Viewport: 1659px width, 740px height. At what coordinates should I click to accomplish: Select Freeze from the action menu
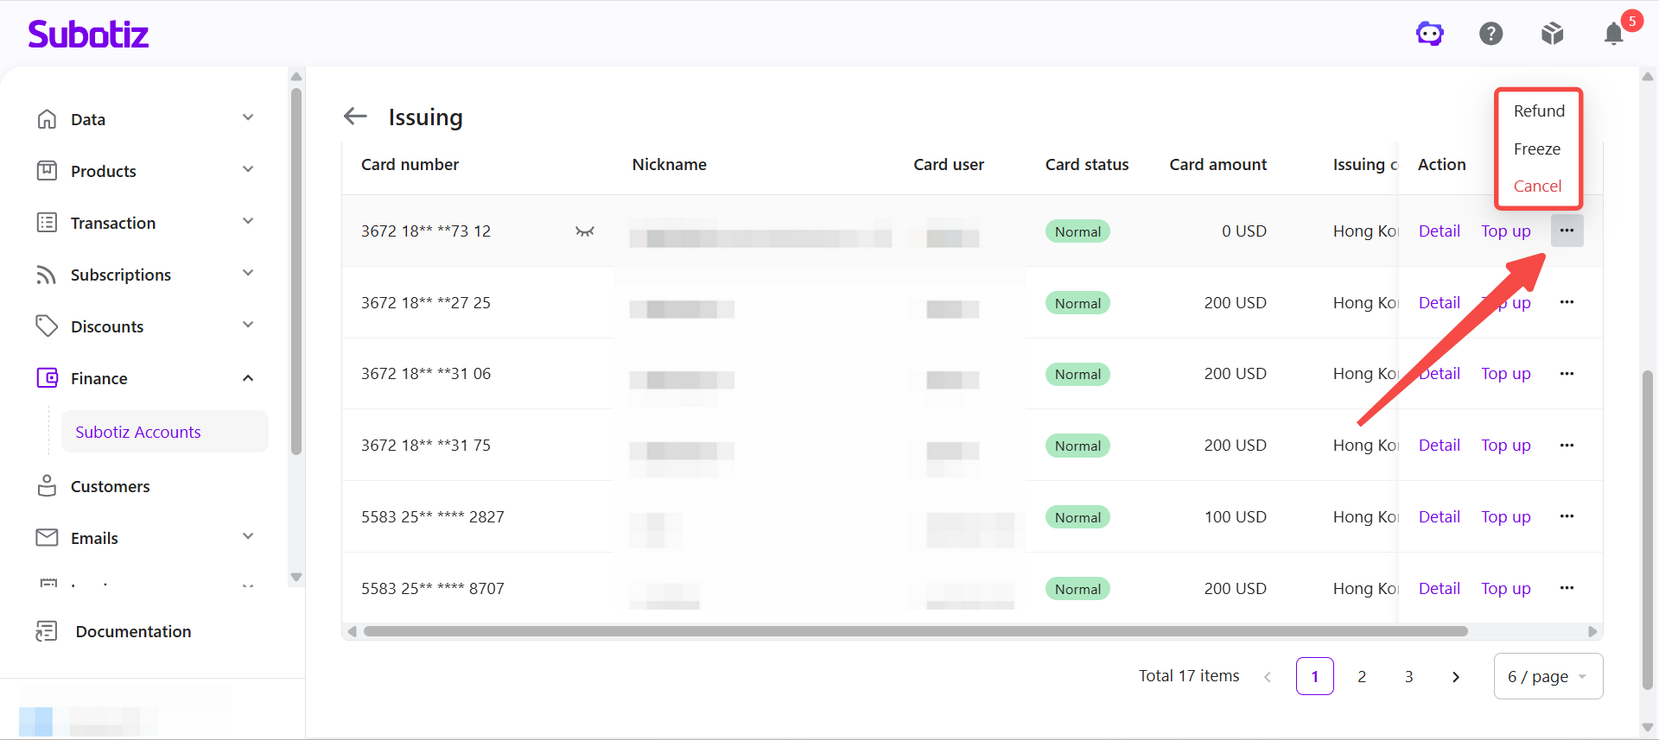tap(1537, 149)
